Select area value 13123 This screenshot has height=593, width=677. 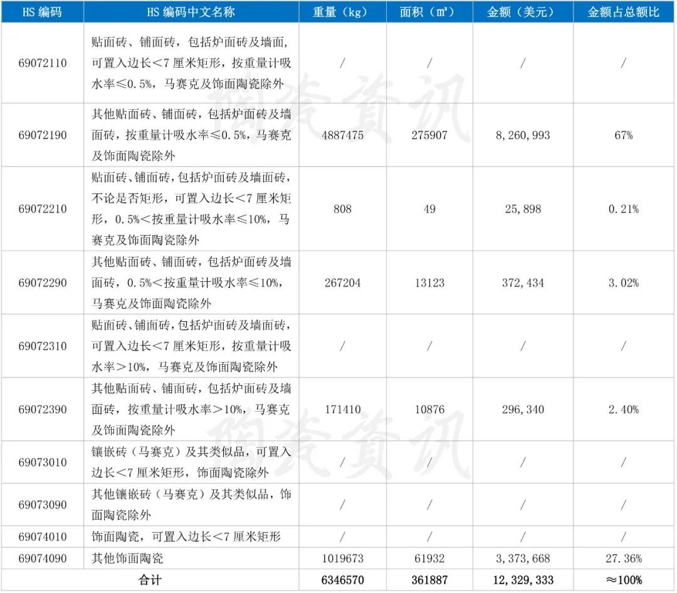coord(429,283)
